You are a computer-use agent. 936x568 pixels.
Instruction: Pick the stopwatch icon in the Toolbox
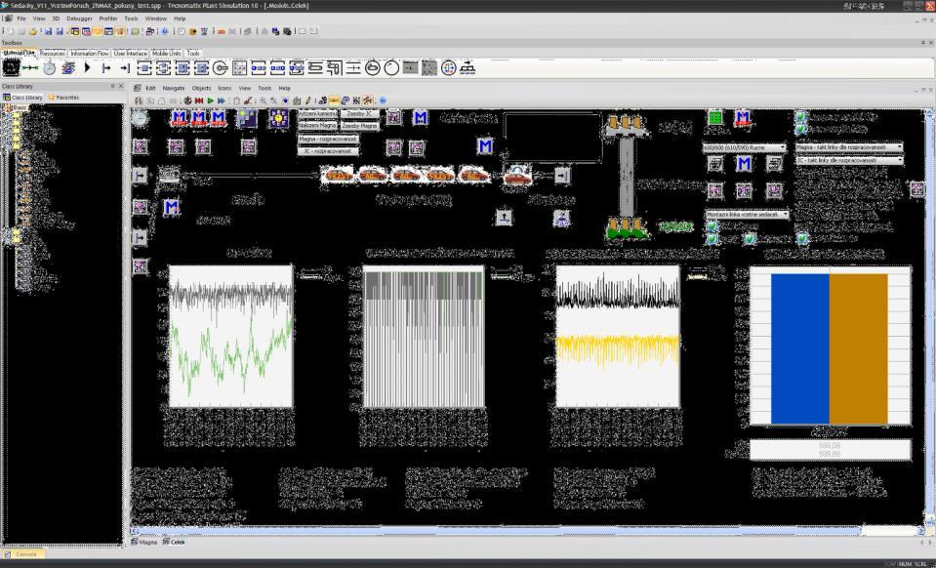click(x=49, y=68)
